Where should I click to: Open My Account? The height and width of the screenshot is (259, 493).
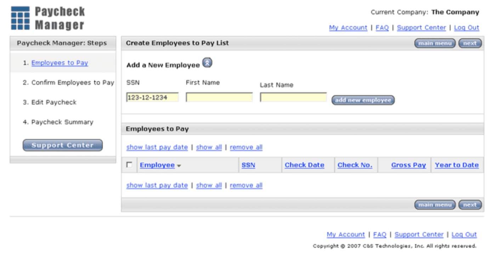347,28
